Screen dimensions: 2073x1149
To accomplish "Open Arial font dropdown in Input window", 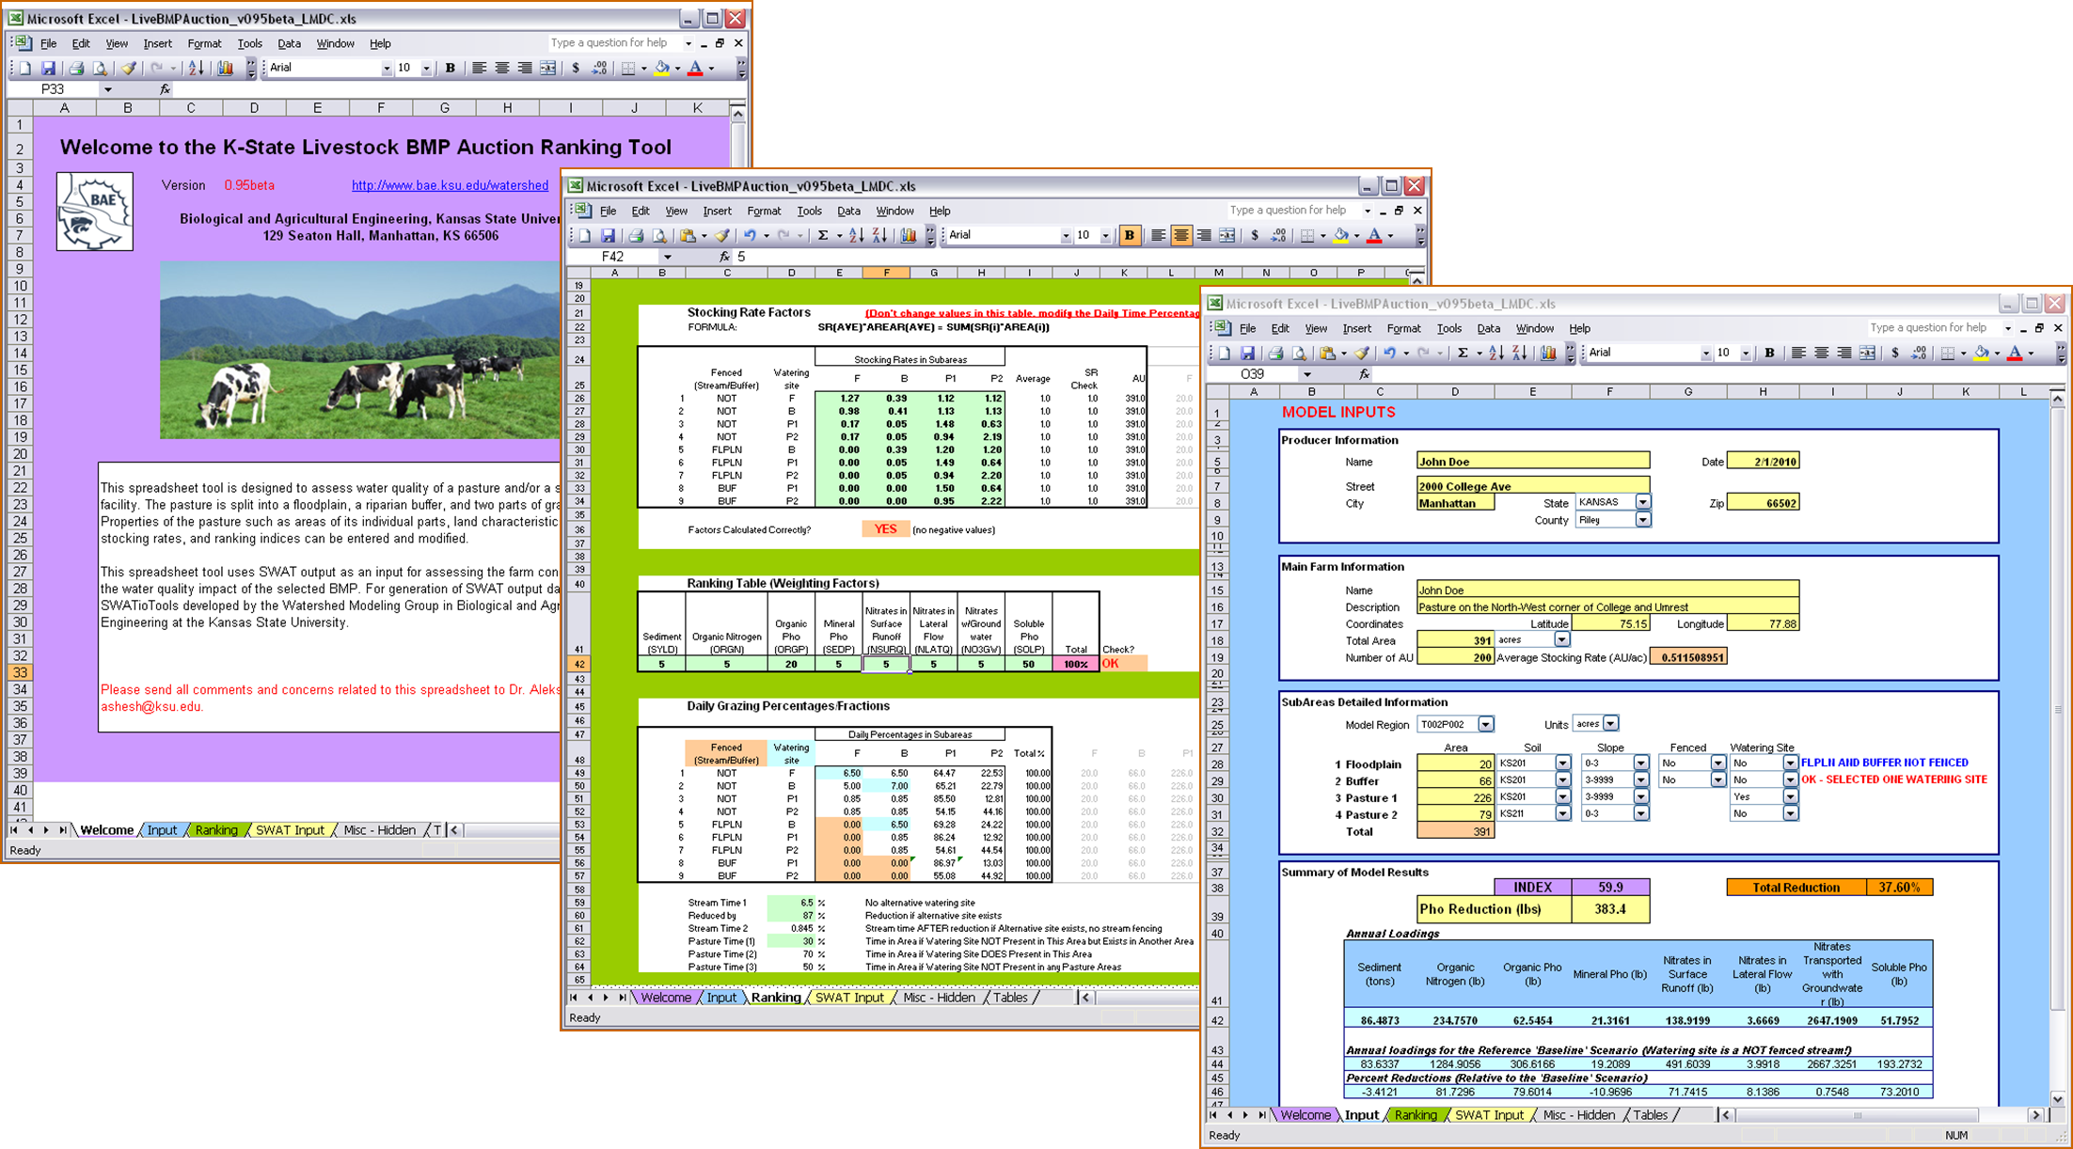I will tap(1705, 354).
